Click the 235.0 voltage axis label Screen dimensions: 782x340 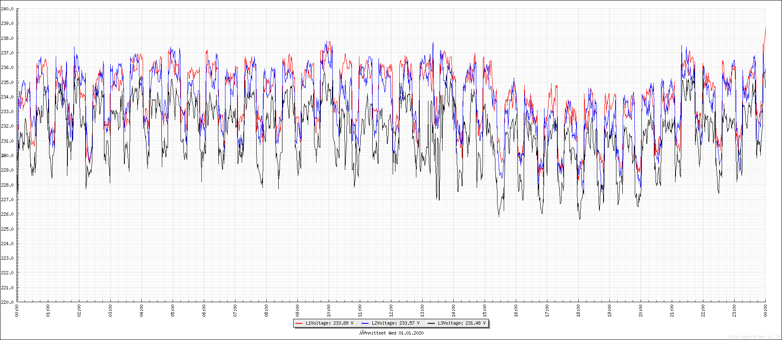click(7, 82)
